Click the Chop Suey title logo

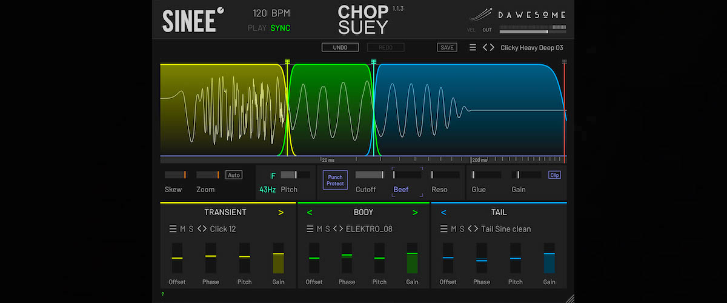[363, 19]
